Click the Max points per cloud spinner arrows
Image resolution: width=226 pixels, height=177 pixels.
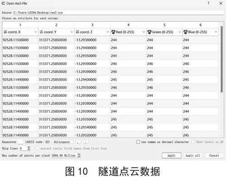pyautogui.click(x=79, y=155)
